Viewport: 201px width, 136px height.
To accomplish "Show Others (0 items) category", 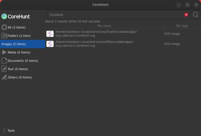I will tap(23, 77).
